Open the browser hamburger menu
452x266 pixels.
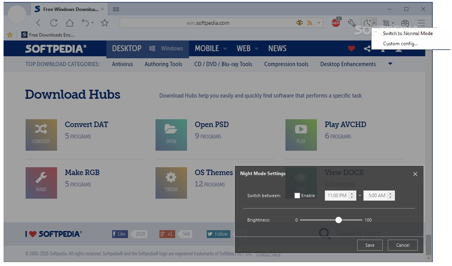[x=421, y=23]
